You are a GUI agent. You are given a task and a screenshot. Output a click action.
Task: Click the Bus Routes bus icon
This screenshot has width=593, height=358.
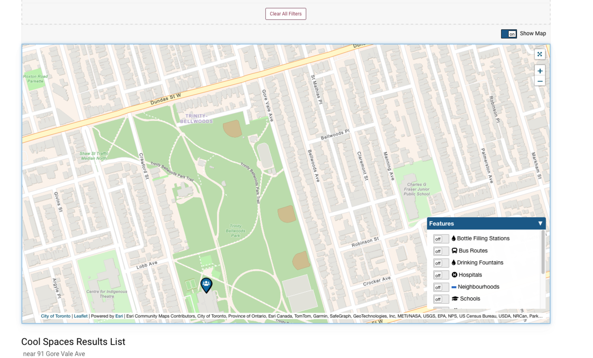[454, 251]
